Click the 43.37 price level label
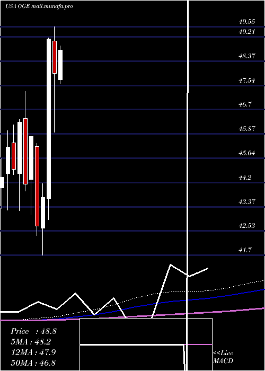The width and height of the screenshot is (265, 371). click(247, 202)
